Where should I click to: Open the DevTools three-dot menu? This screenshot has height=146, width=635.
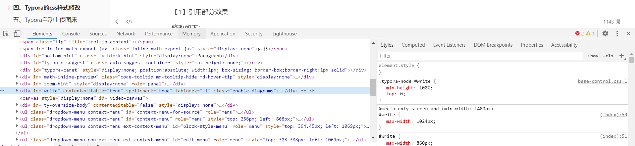click(x=617, y=33)
